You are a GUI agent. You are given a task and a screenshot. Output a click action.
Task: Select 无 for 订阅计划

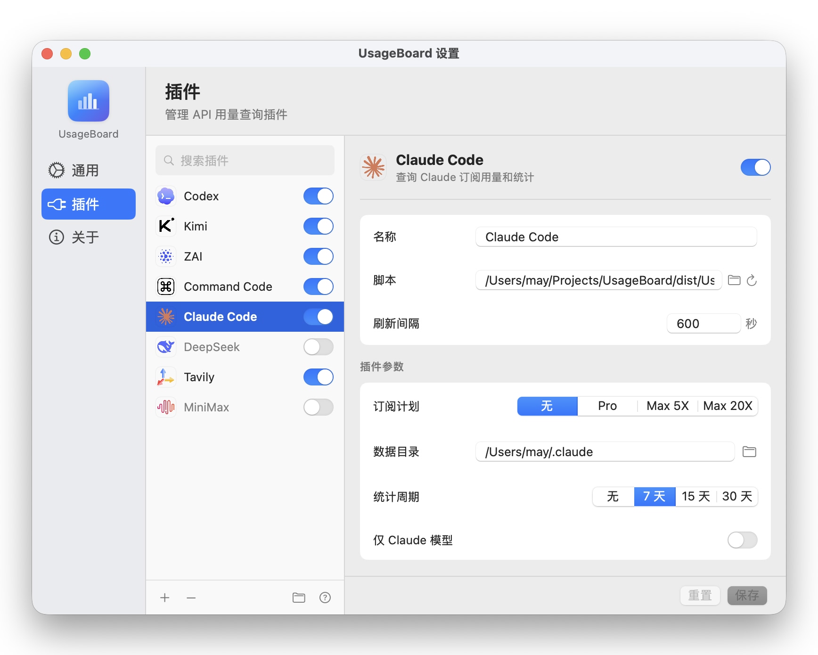548,406
